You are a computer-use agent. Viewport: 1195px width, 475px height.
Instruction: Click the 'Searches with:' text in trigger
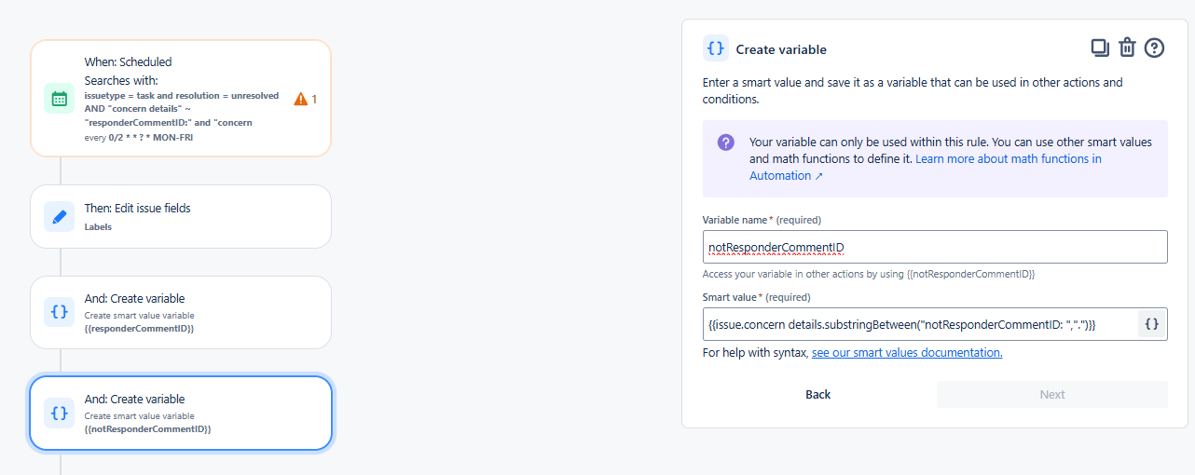[x=121, y=81]
